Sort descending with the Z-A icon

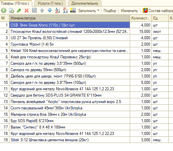point(65,11)
